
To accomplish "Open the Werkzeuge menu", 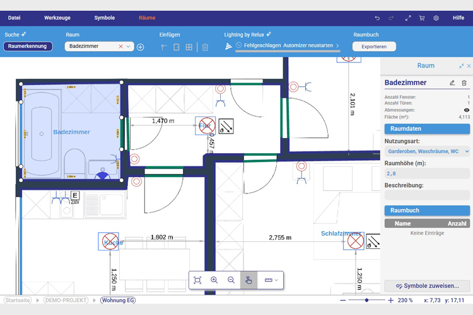I will tap(57, 18).
